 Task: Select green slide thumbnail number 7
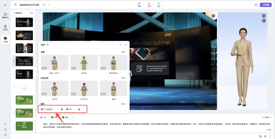pyautogui.click(x=24, y=100)
